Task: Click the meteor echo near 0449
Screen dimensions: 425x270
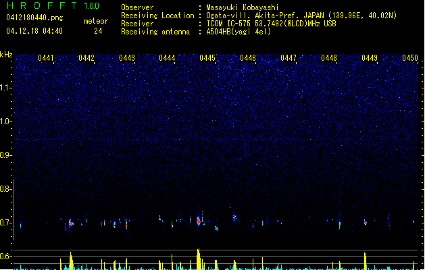Action: tap(365, 222)
